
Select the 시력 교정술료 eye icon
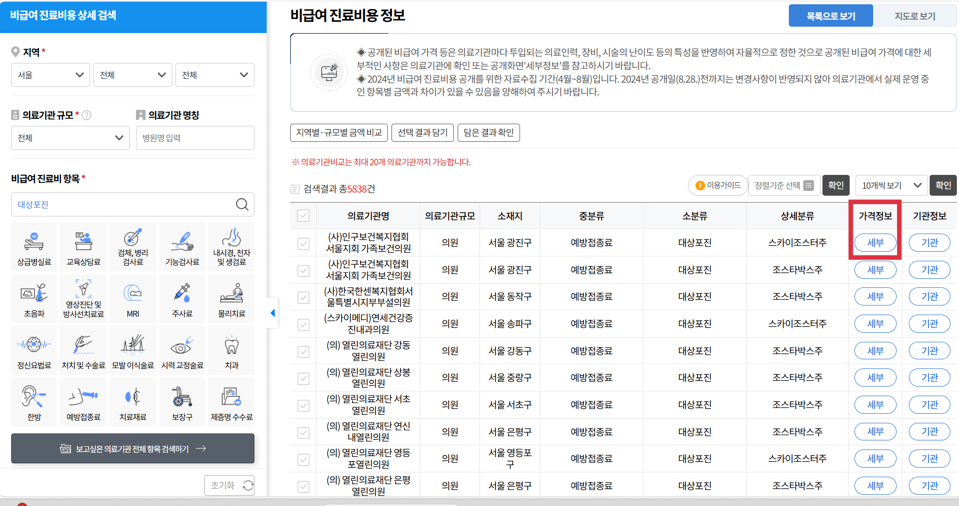tap(182, 350)
